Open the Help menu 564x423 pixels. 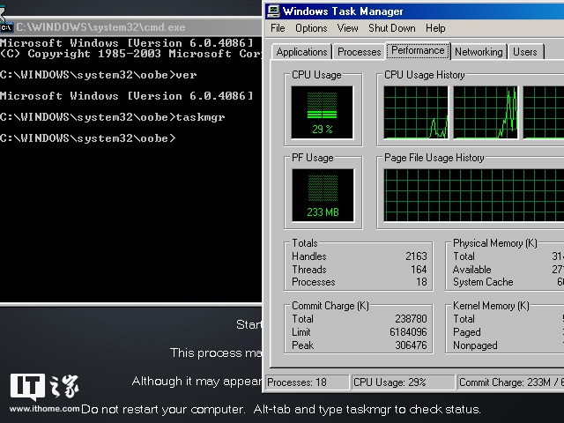435,28
